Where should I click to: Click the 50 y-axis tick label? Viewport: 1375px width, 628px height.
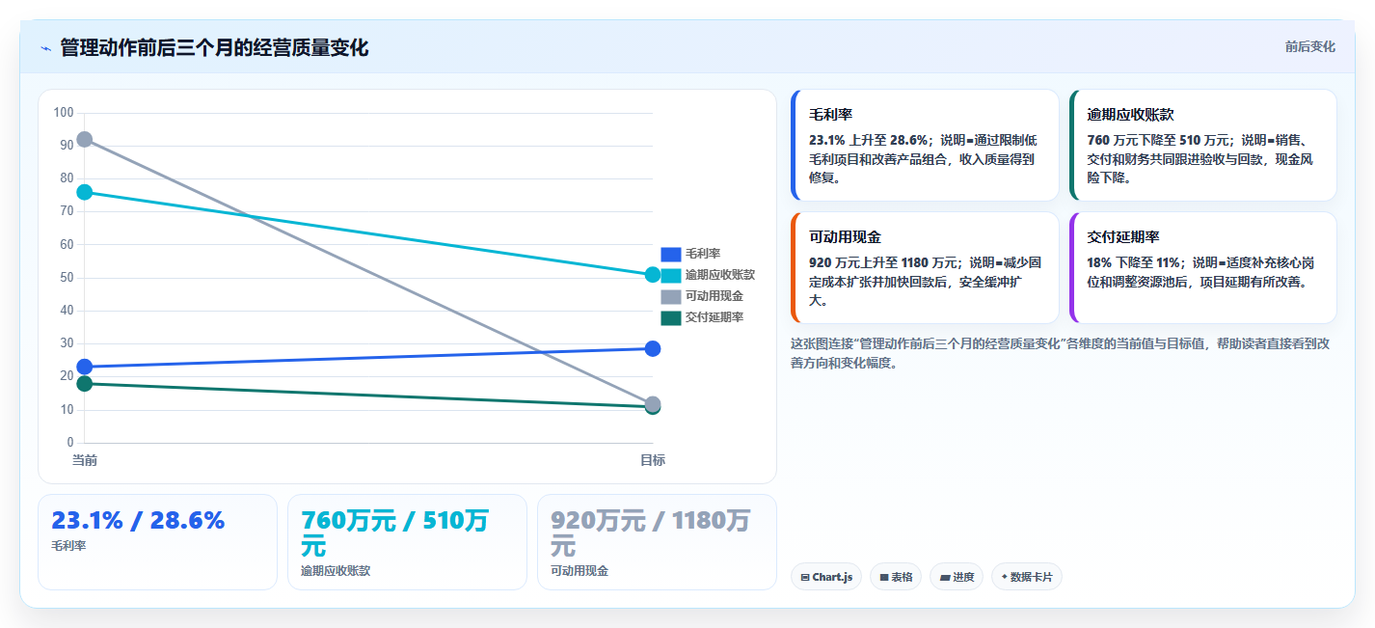click(67, 278)
